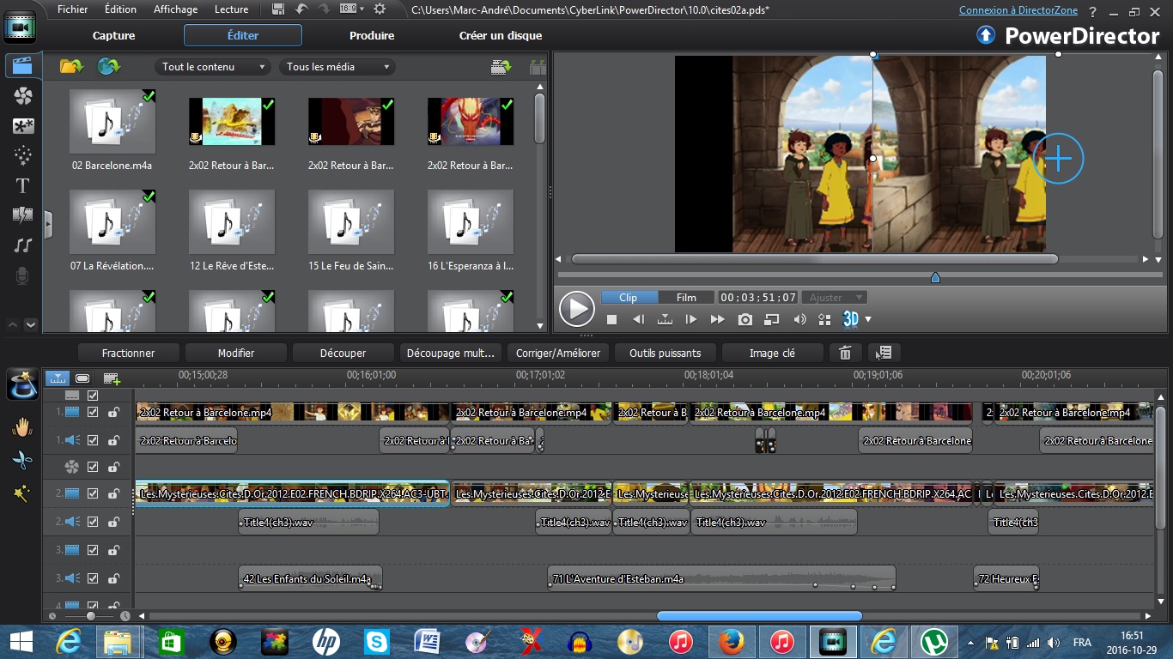Expand the 'Tout le contenu' dropdown
Image resolution: width=1173 pixels, height=659 pixels.
tap(214, 67)
